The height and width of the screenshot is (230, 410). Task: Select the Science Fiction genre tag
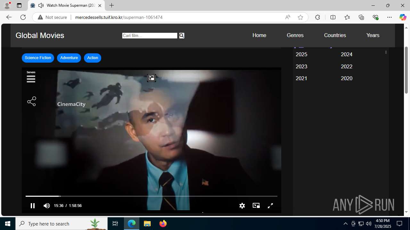38,58
